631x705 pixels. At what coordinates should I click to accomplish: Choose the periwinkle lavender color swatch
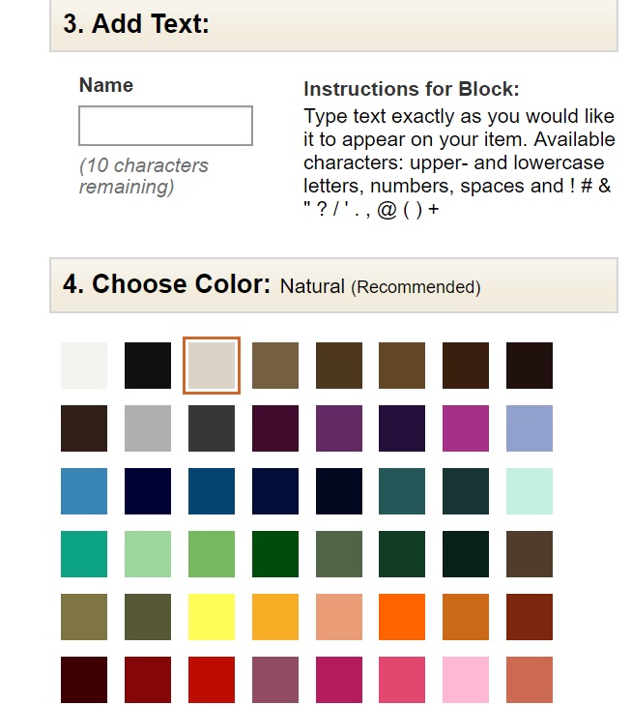click(x=530, y=428)
